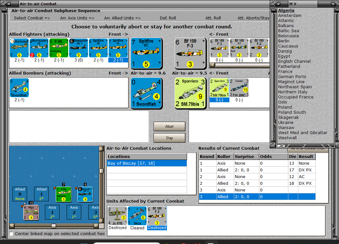
Task: Select small Bf 109 F-3 in Axis list
Action: tap(219, 48)
